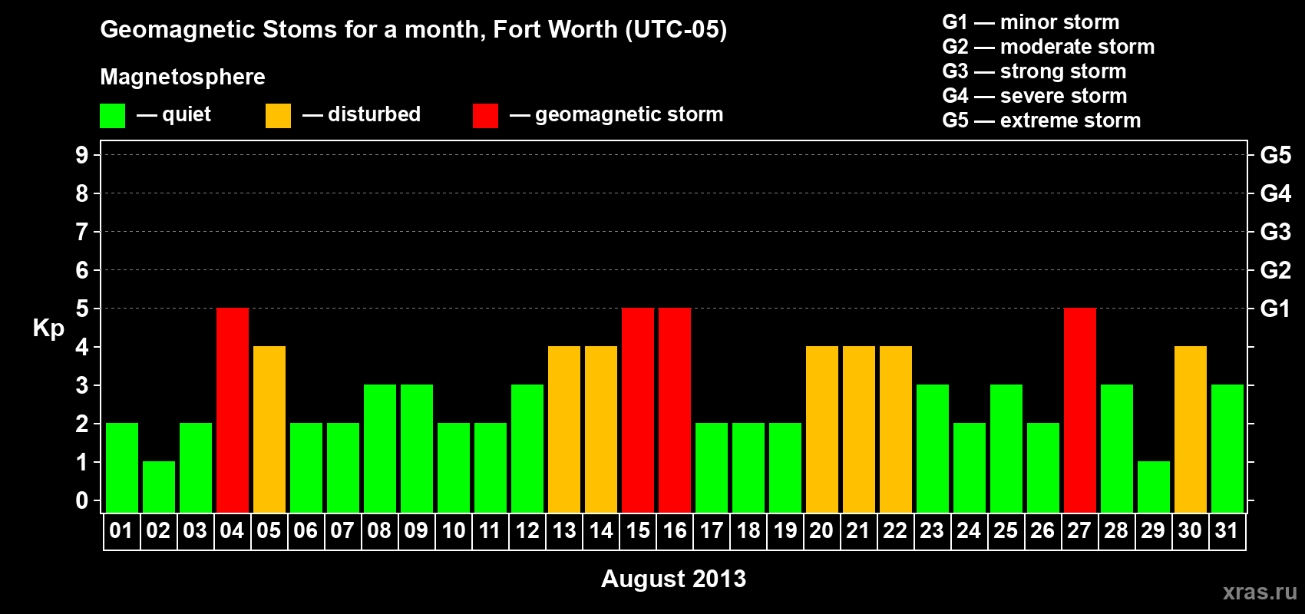The width and height of the screenshot is (1305, 614).
Task: Click the date label 28
Action: coord(1116,530)
